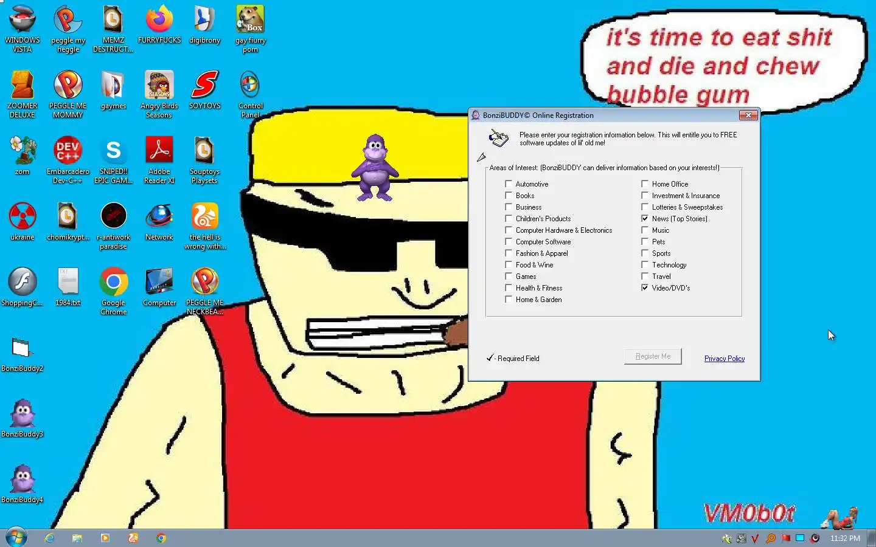Screen dimensions: 876x547
Task: Click the SNIPED!! EPIC GAM icon
Action: click(113, 160)
